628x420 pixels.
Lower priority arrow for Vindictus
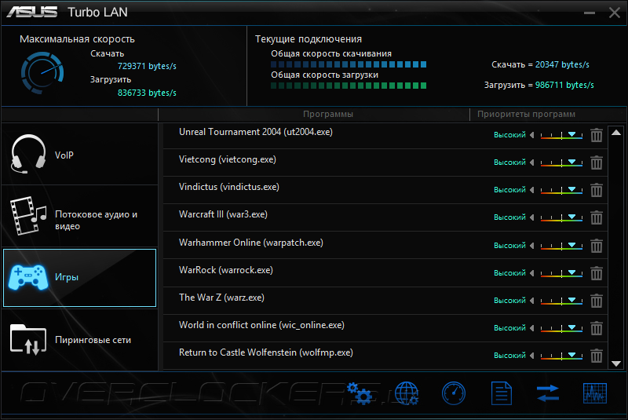click(x=532, y=190)
